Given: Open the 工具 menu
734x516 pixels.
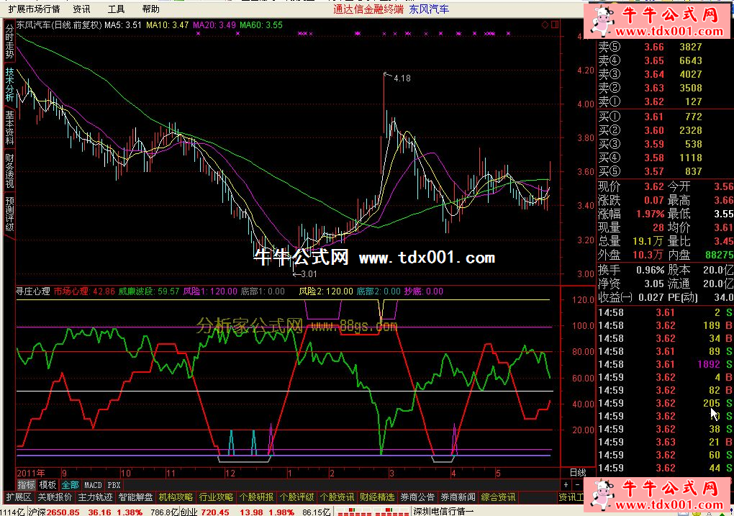Looking at the screenshot, I should [116, 9].
